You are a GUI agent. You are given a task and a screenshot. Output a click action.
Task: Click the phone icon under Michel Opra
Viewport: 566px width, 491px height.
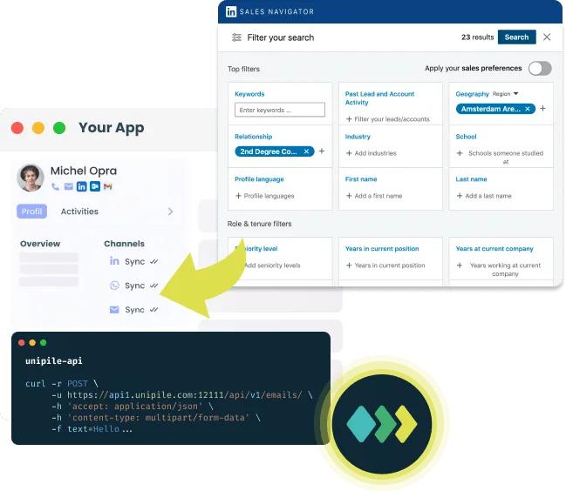click(55, 186)
